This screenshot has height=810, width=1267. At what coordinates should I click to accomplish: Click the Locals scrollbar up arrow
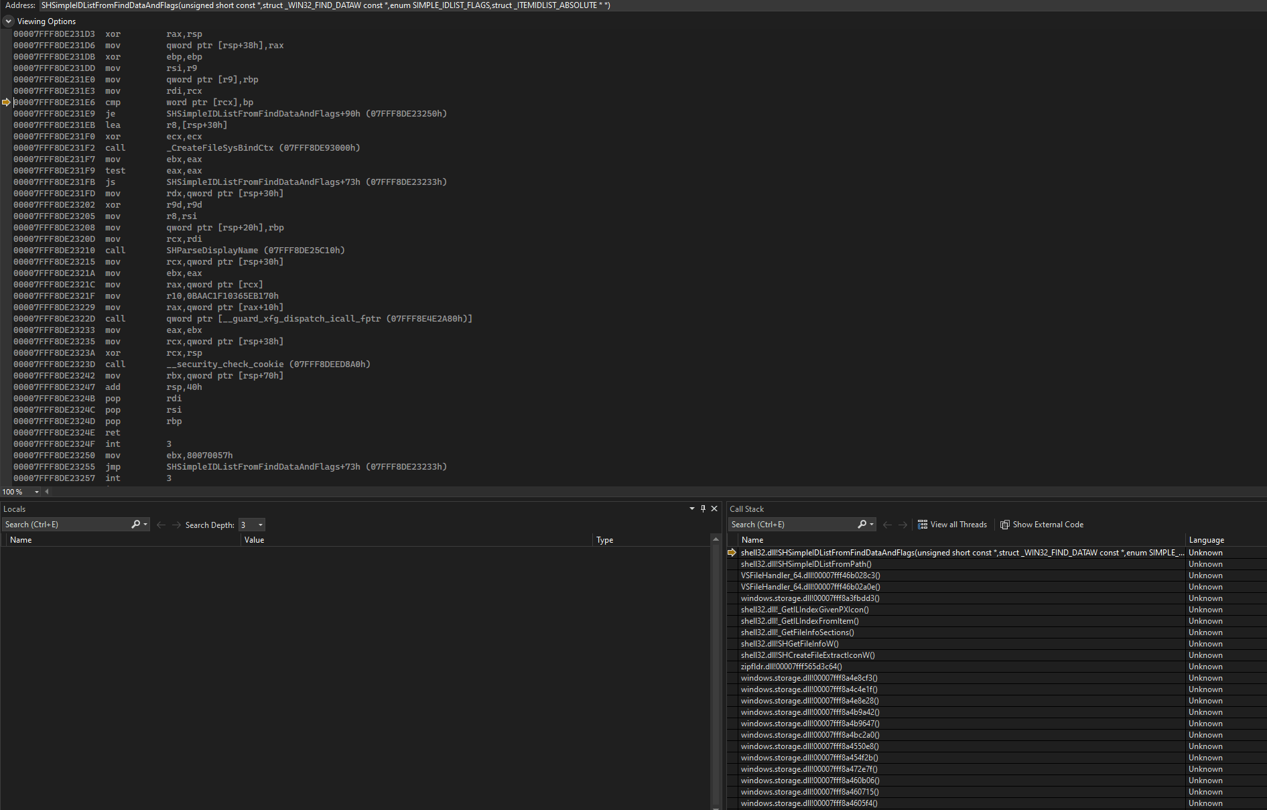pos(716,539)
